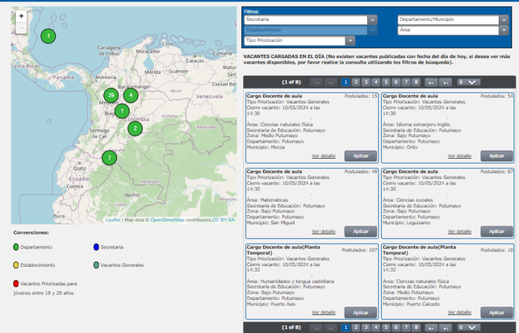Screen dimensions: 519x333
Task: Click the map cluster marker labeled 29
Action: 111,95
